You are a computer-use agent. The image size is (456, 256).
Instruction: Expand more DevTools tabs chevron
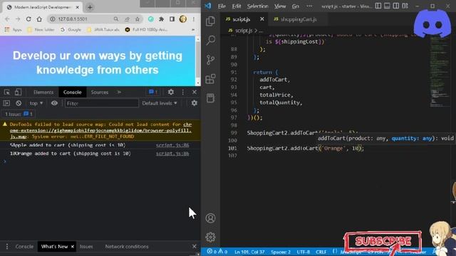(119, 92)
